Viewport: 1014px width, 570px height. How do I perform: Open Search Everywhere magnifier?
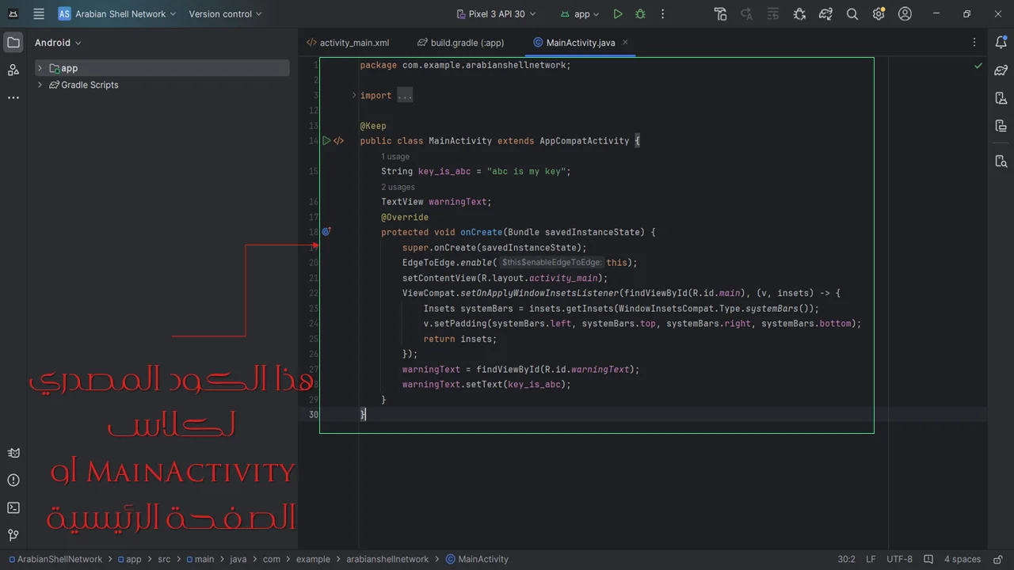click(852, 13)
